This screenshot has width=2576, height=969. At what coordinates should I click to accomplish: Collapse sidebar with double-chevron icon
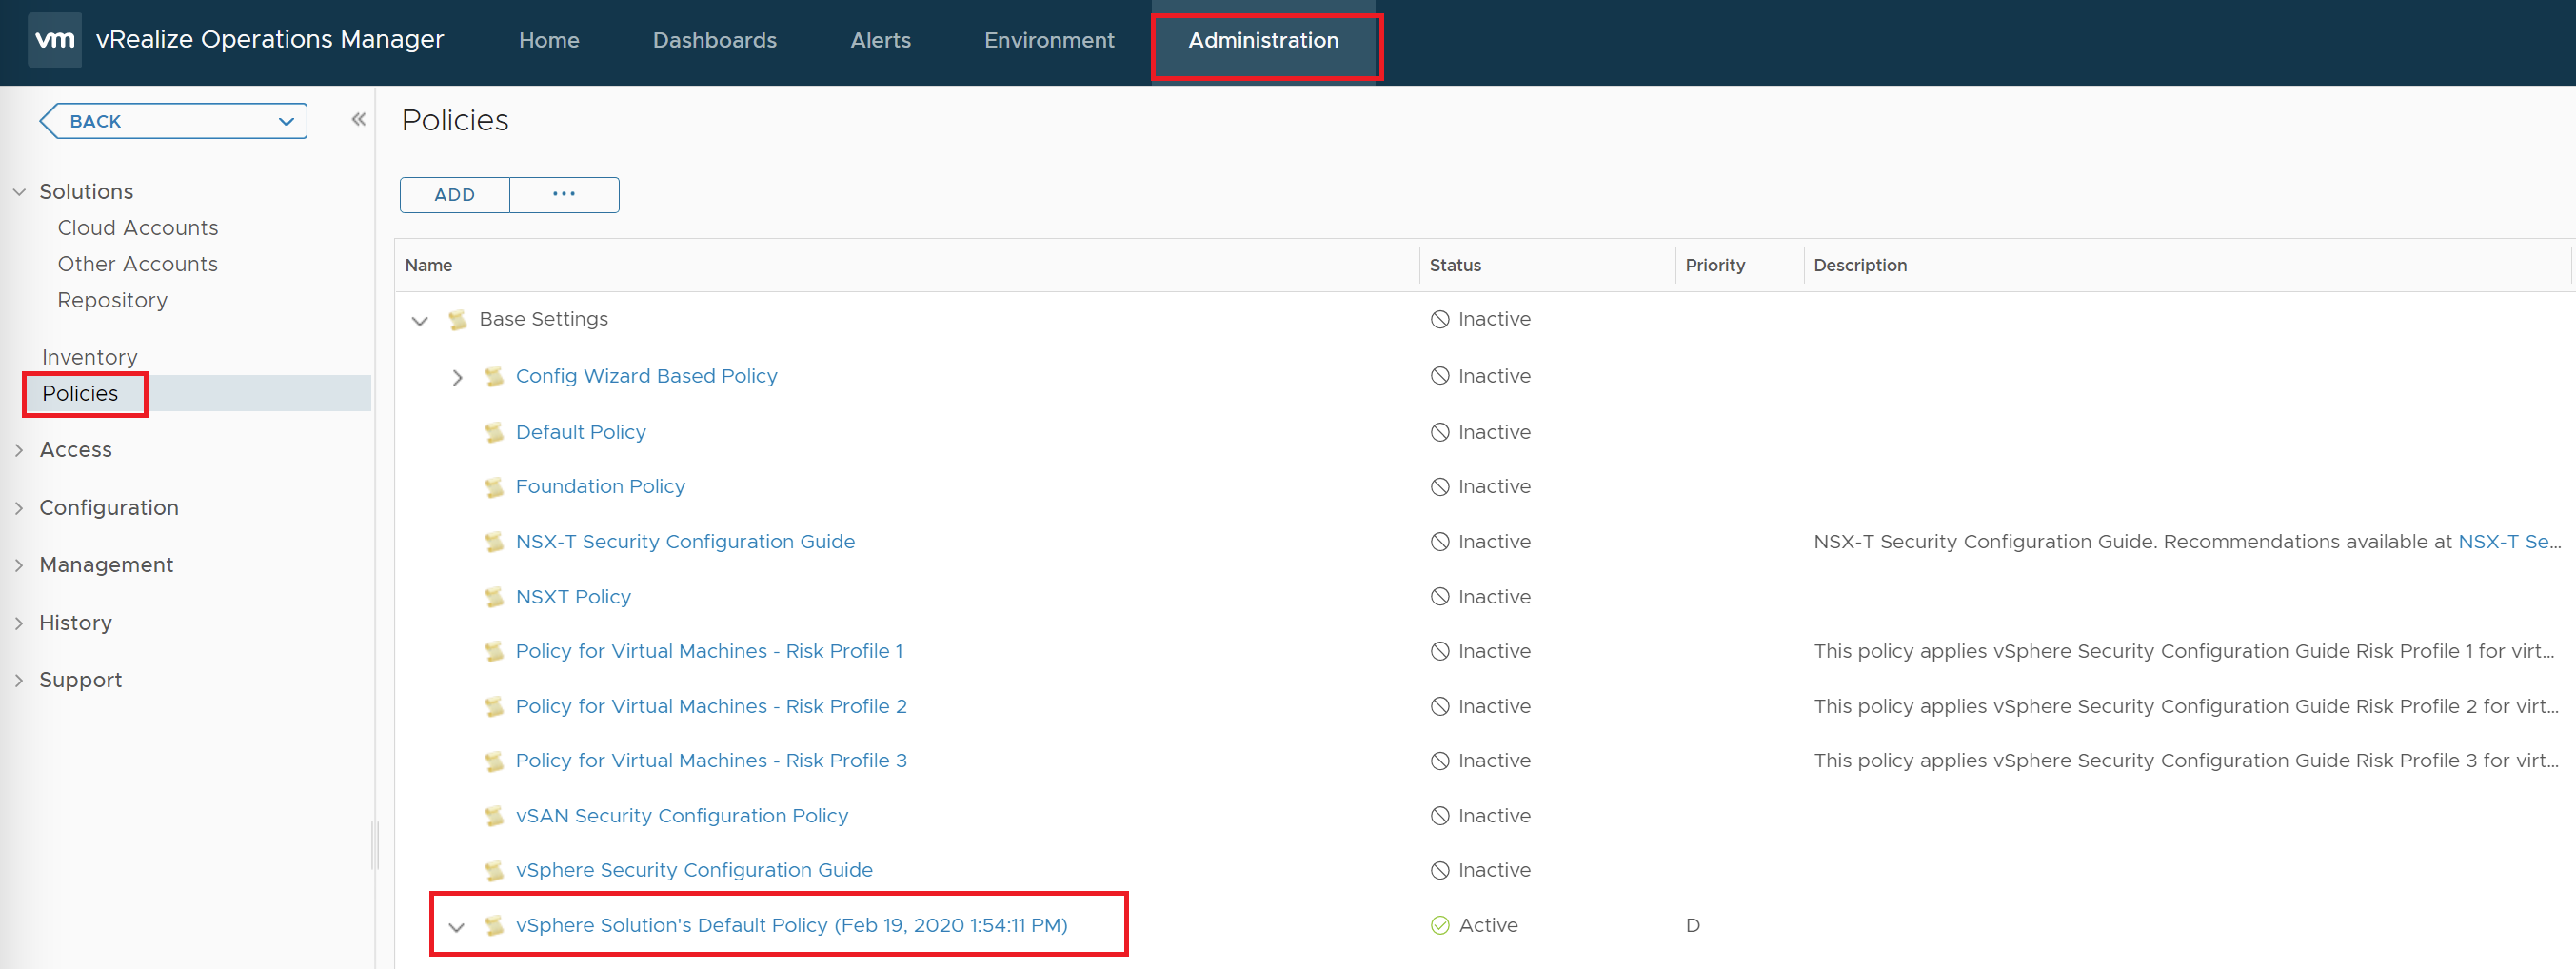click(x=358, y=120)
